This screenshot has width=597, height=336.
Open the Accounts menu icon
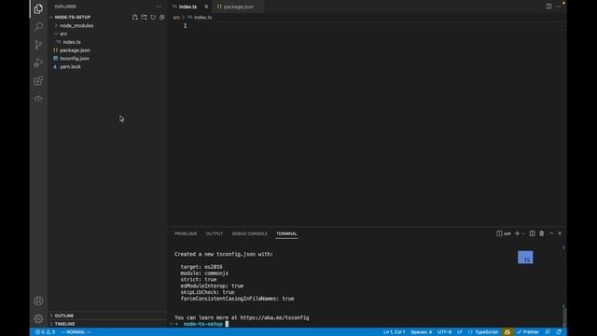point(38,301)
